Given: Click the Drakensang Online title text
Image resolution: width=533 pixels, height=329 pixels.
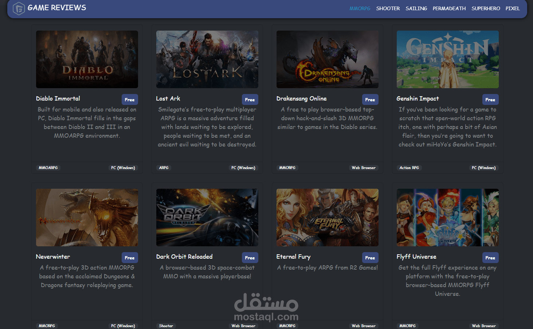Looking at the screenshot, I should 302,98.
